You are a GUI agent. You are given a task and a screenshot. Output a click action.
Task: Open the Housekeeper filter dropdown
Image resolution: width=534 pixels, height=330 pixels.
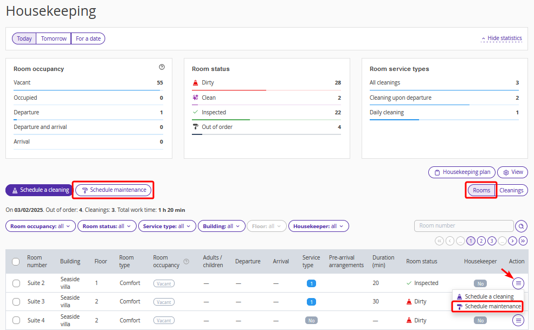[x=318, y=226]
